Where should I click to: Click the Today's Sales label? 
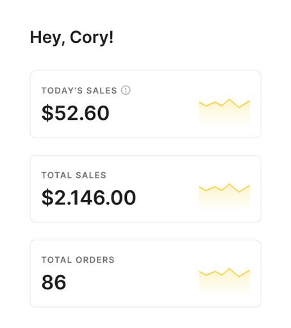pos(79,90)
